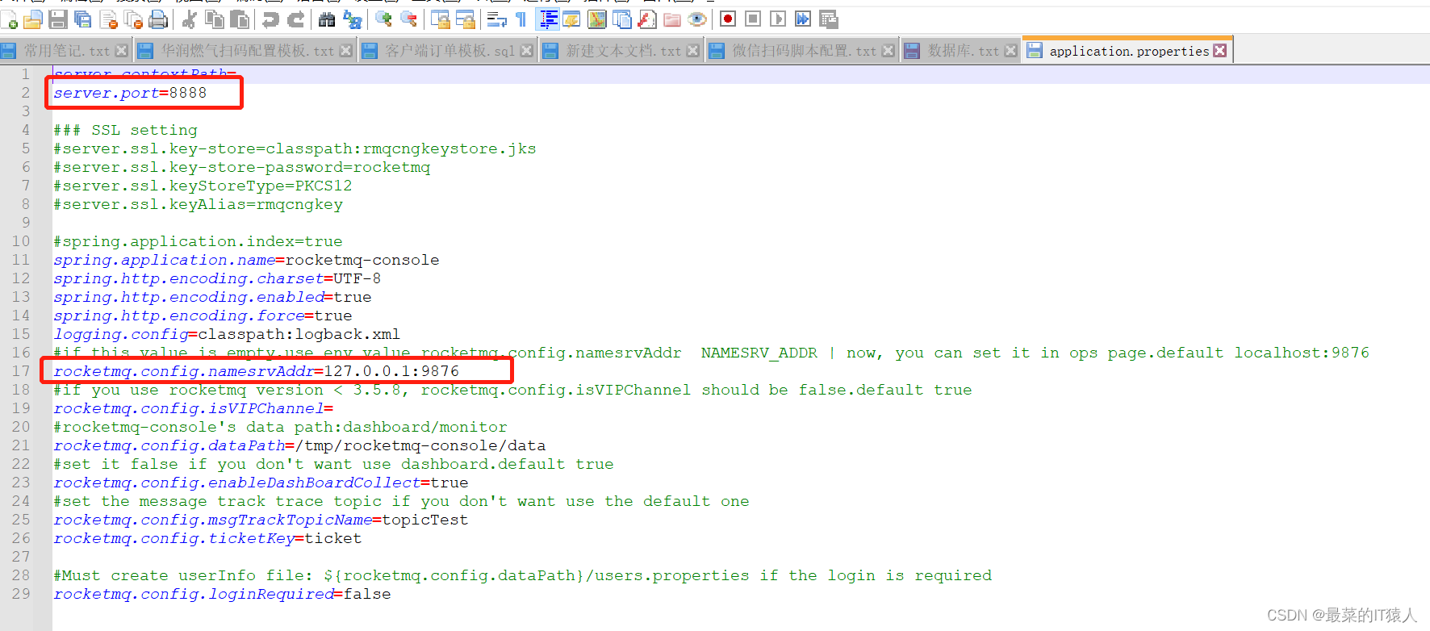Zoom out with the magnifier minus icon
Image resolution: width=1430 pixels, height=631 pixels.
click(408, 19)
